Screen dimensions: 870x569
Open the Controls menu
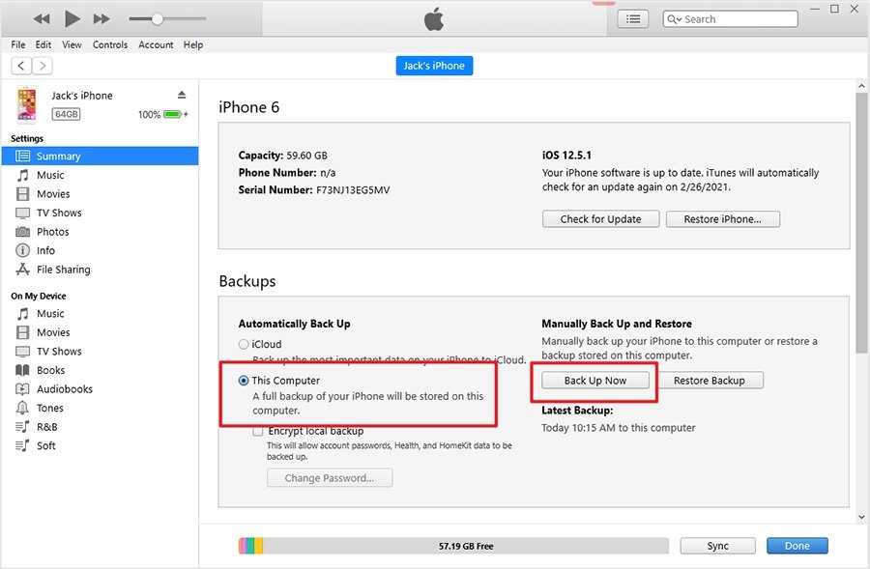click(x=110, y=44)
